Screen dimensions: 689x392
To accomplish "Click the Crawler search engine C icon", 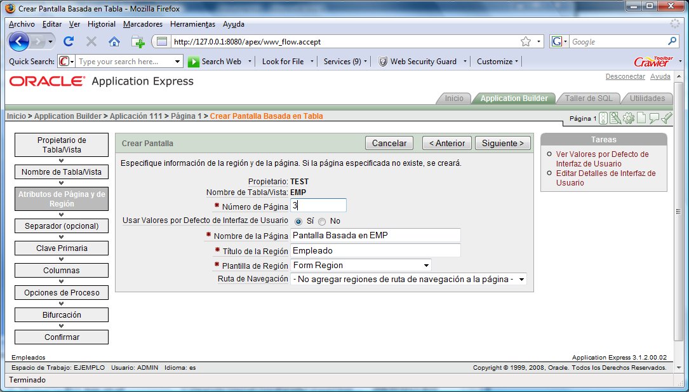I will (64, 62).
